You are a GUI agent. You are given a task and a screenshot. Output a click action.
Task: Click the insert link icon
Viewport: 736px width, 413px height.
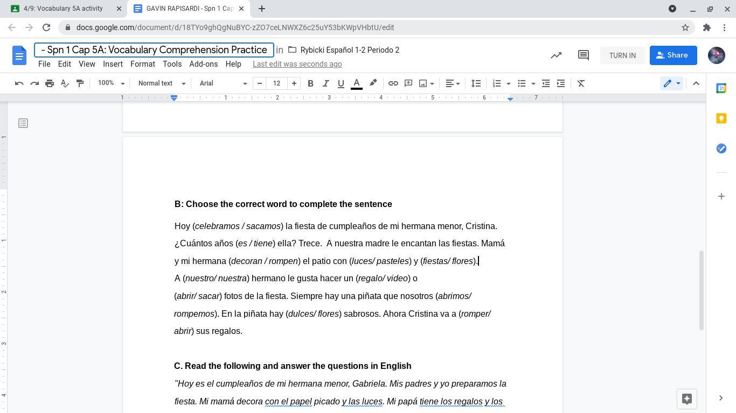point(393,83)
